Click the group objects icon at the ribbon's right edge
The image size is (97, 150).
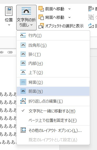tap(91, 17)
